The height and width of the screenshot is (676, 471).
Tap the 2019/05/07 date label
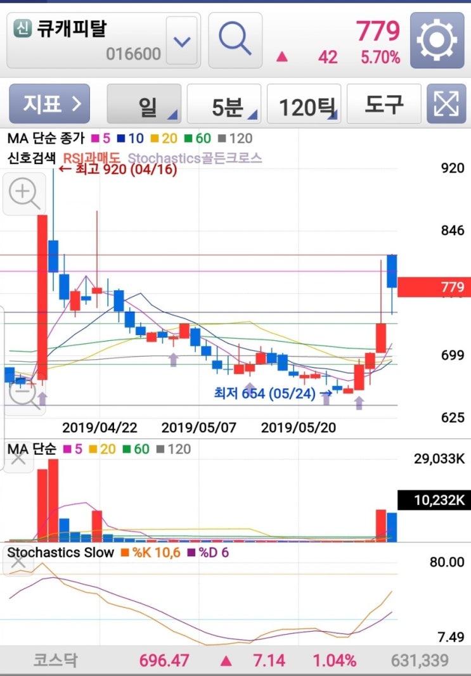click(x=199, y=427)
